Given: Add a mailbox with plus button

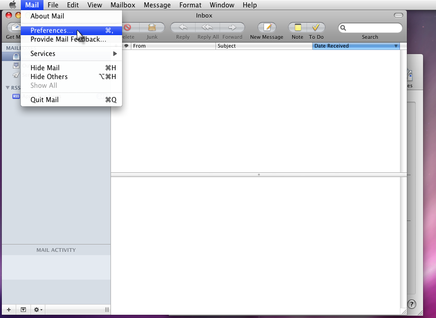Looking at the screenshot, I should click(9, 310).
